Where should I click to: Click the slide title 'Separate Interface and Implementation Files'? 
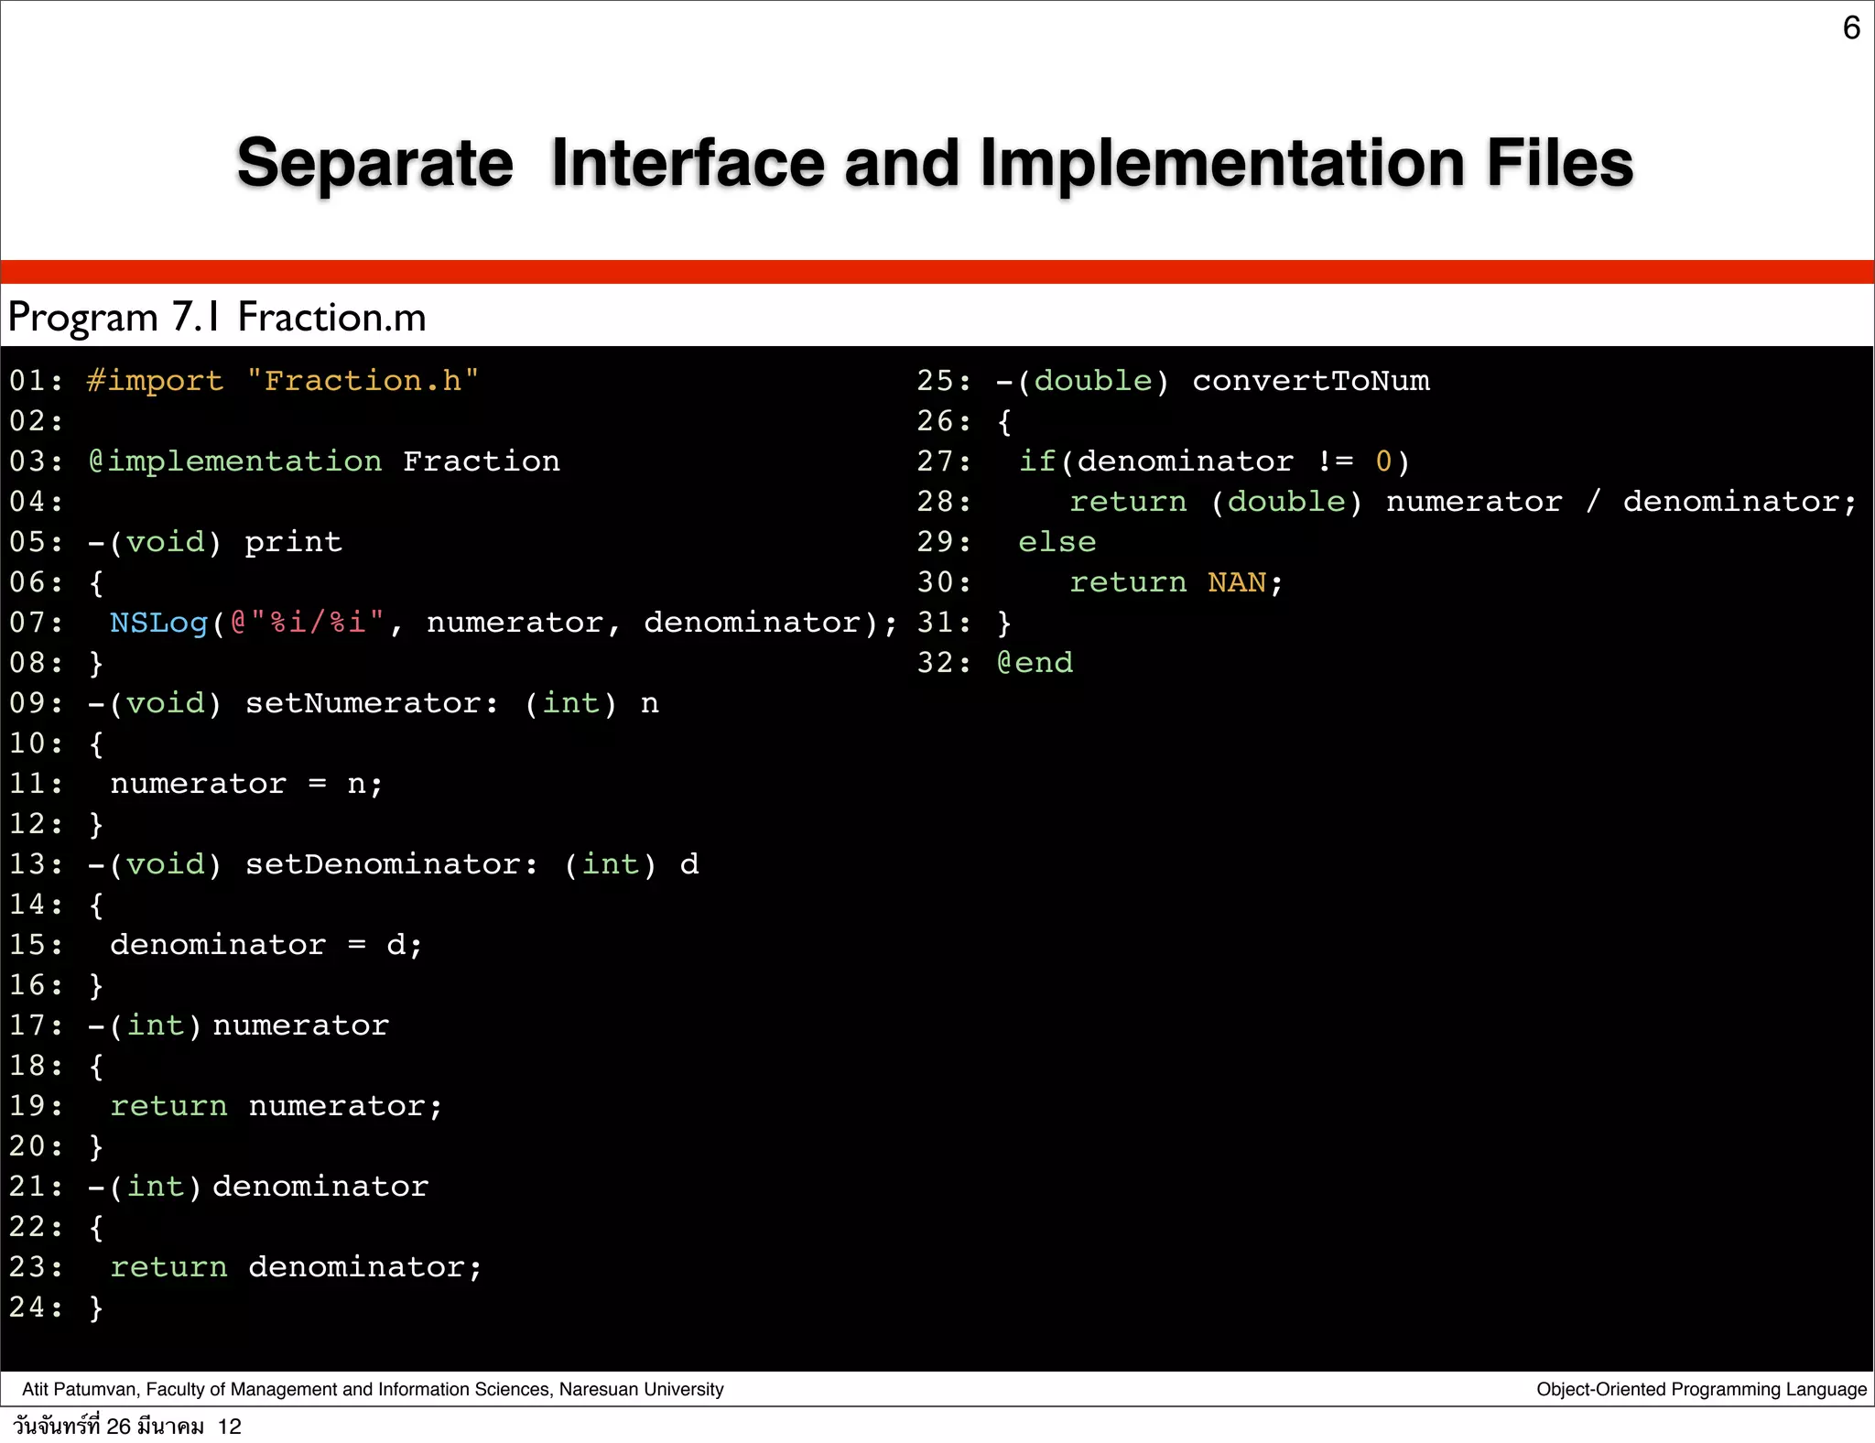coord(934,163)
